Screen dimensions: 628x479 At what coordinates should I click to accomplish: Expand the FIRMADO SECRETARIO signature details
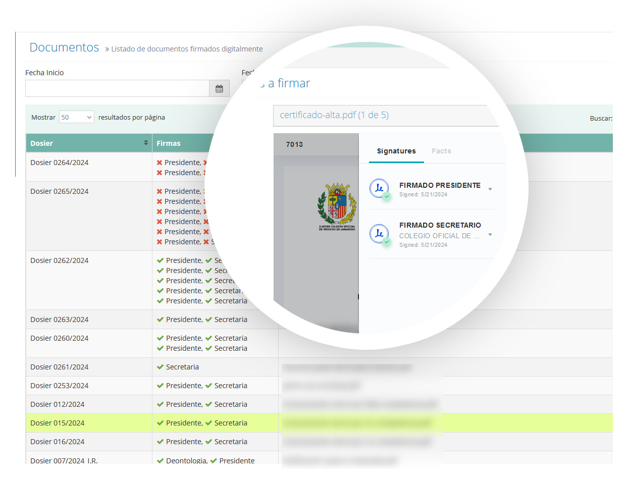490,235
